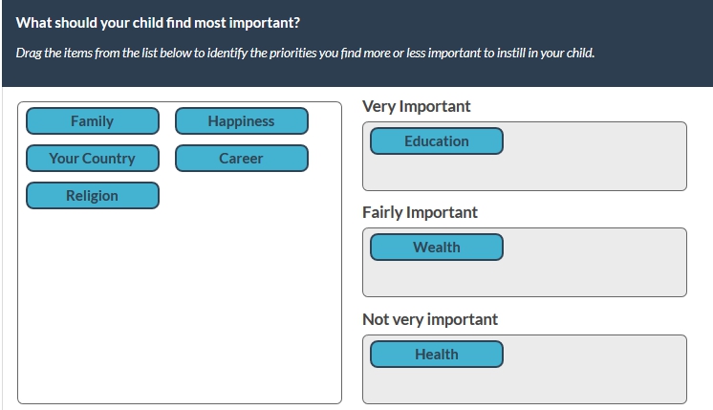
Task: Click the Fairly Important heading
Action: pos(420,212)
